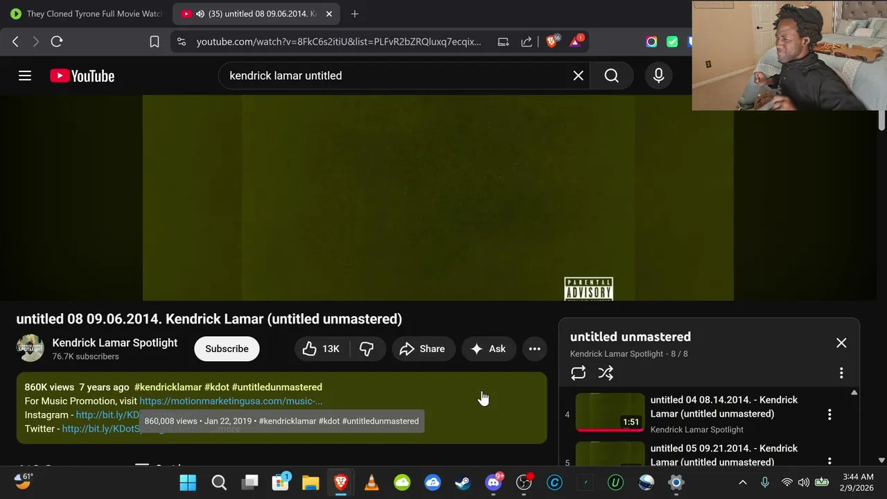Viewport: 887px width, 499px height.
Task: Select the #untitledunmastered hashtag
Action: [276, 387]
